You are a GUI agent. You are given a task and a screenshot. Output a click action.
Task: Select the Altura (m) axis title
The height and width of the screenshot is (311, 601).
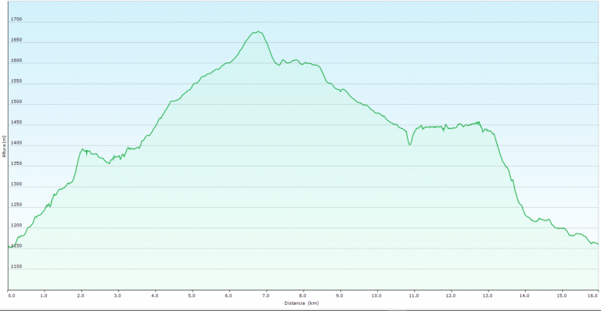pos(4,146)
